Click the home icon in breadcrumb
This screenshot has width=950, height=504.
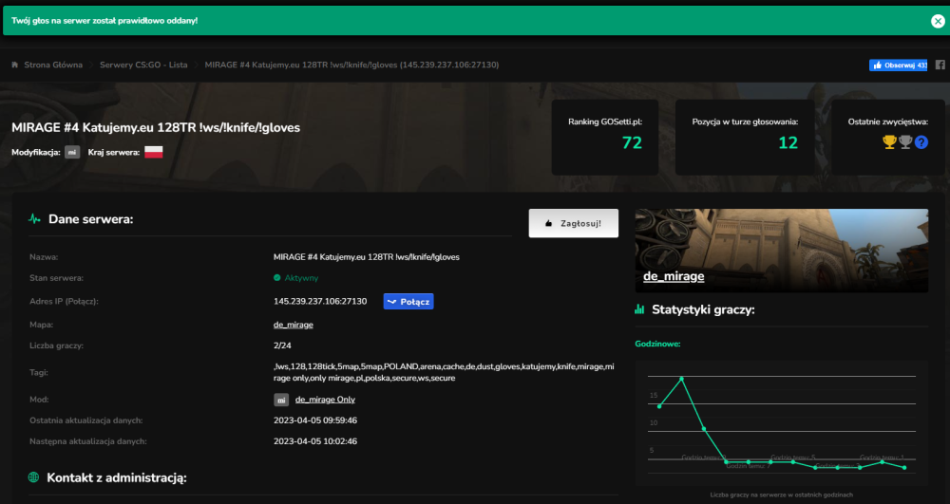tap(15, 65)
